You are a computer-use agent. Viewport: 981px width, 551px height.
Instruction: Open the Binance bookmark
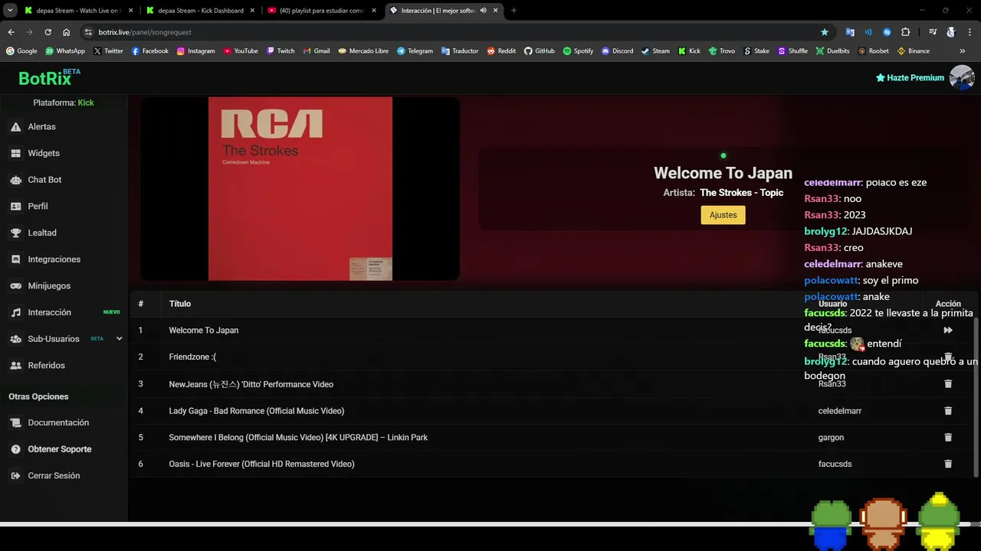pos(913,51)
